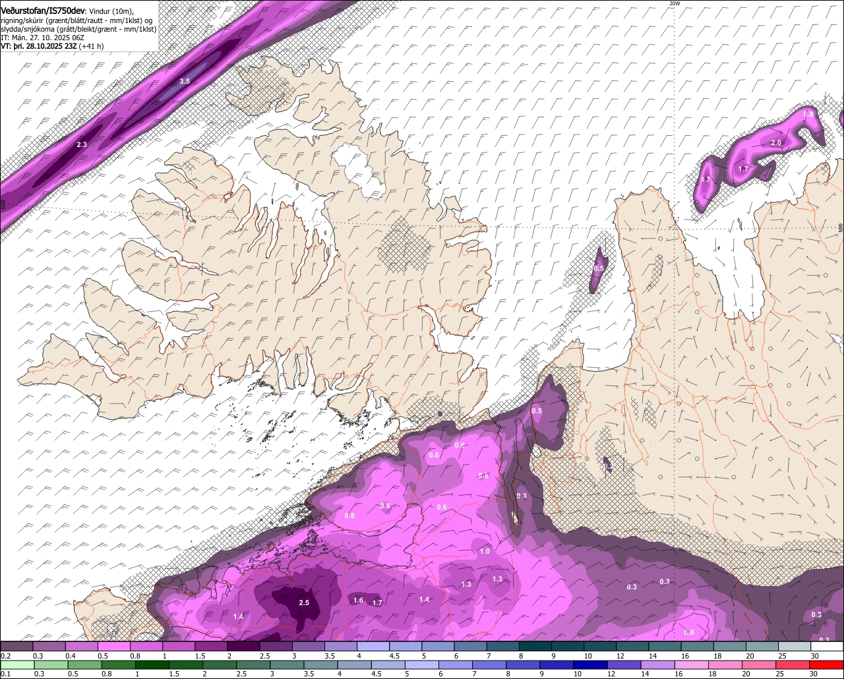Select the pale mint first swatch in the lower legend row
This screenshot has height=679, width=844.
coord(18,664)
